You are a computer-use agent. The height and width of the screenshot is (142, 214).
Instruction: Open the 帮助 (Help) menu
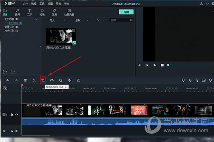pyautogui.click(x=67, y=4)
